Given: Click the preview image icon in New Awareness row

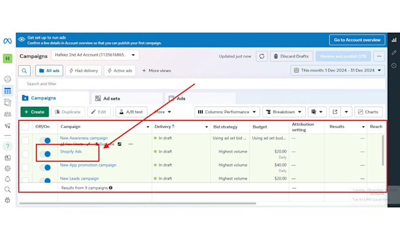Looking at the screenshot, I should pos(119,144).
